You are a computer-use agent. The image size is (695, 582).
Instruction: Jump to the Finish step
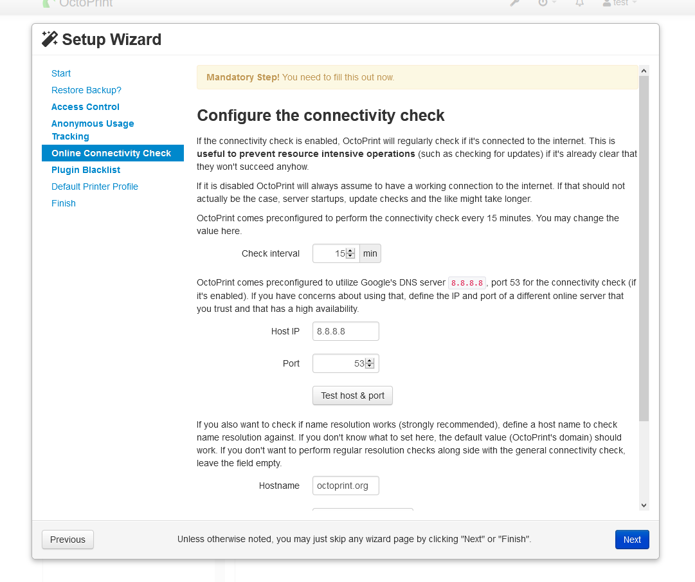(64, 203)
